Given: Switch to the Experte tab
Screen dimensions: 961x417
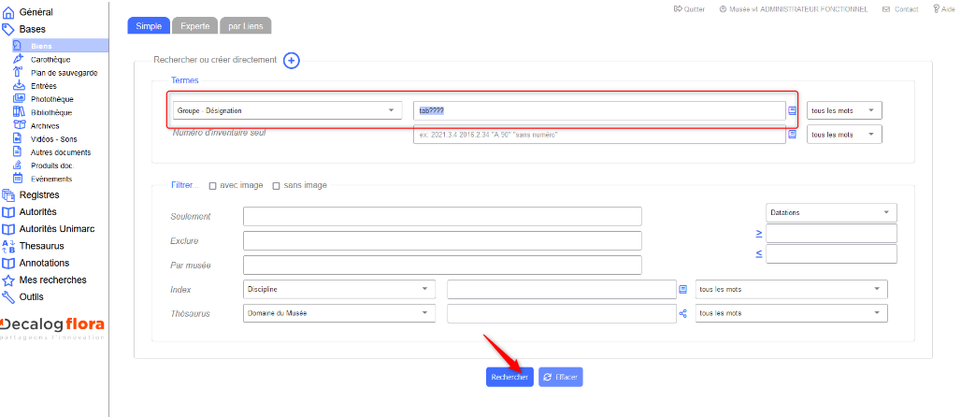Looking at the screenshot, I should pos(194,26).
